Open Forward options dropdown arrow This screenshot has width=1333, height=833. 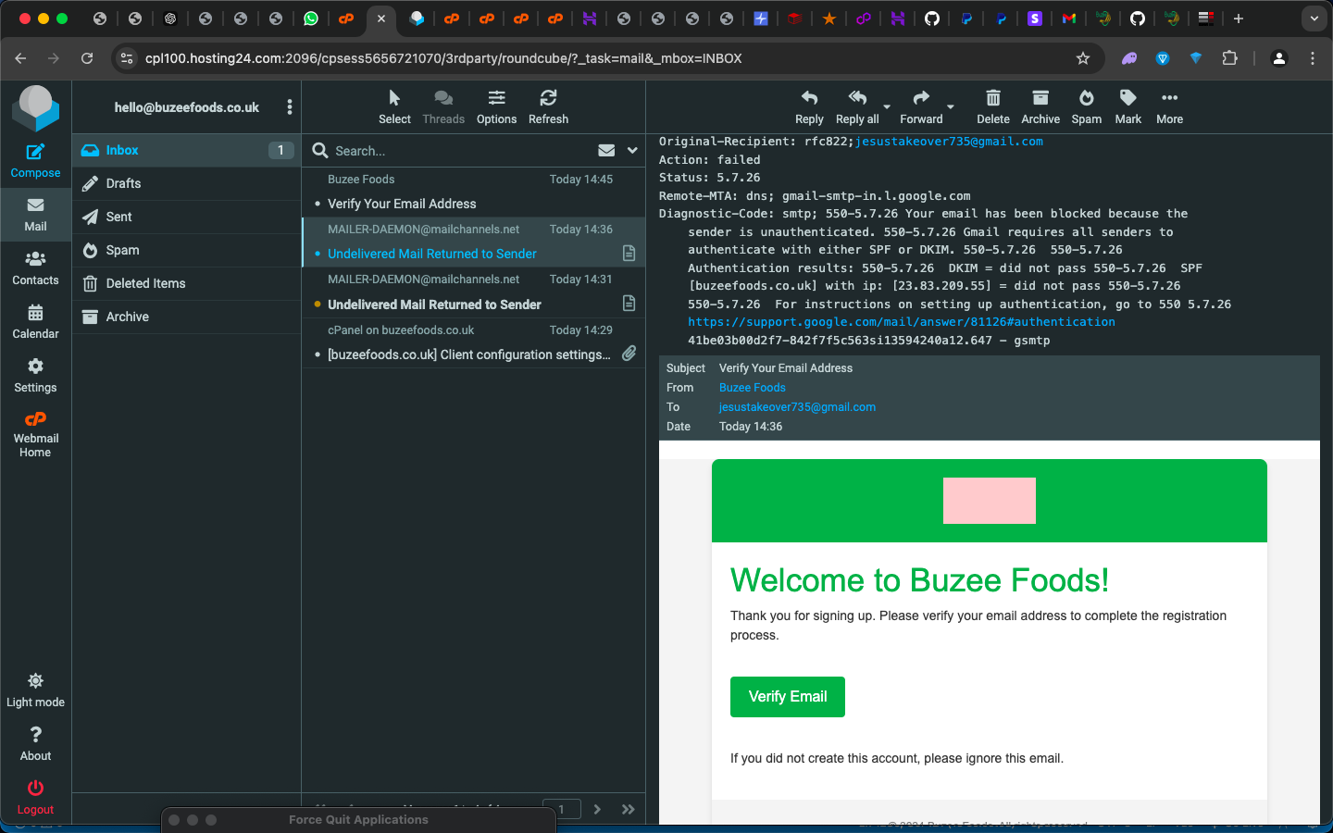pyautogui.click(x=951, y=107)
